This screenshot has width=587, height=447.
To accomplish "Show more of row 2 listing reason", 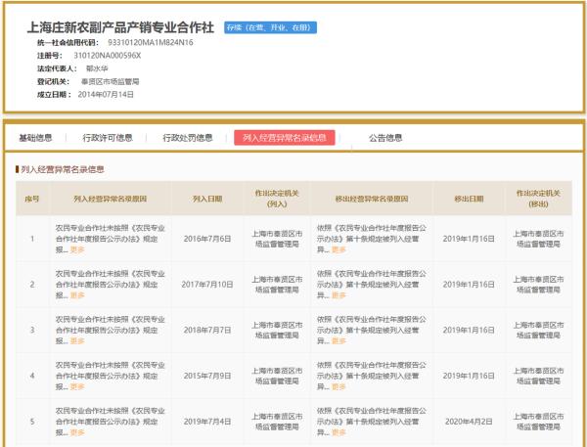I will click(x=77, y=295).
